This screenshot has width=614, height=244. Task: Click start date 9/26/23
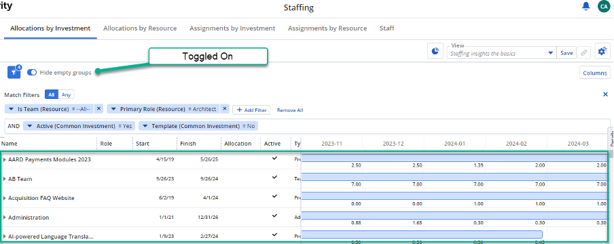coord(164,179)
